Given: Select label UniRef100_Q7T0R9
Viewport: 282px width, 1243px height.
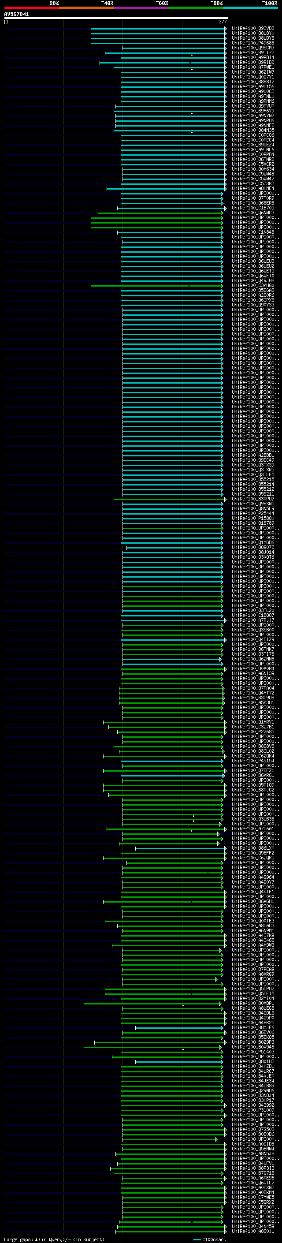Looking at the screenshot, I should [x=253, y=198].
